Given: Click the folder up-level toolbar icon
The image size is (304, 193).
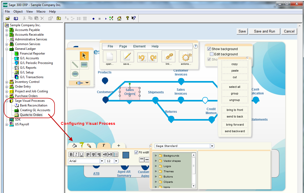Looking at the screenshot, I should coord(59,18).
